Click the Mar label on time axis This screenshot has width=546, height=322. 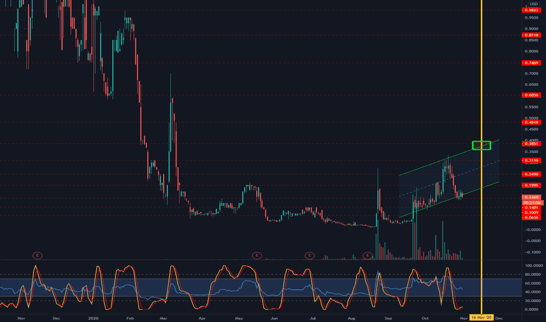pyautogui.click(x=163, y=318)
